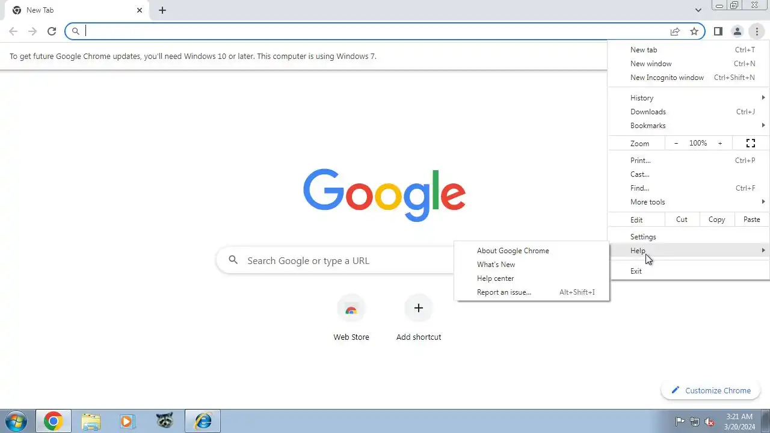This screenshot has width=770, height=433.
Task: Click the Windows 7 update notice text
Action: (193, 56)
